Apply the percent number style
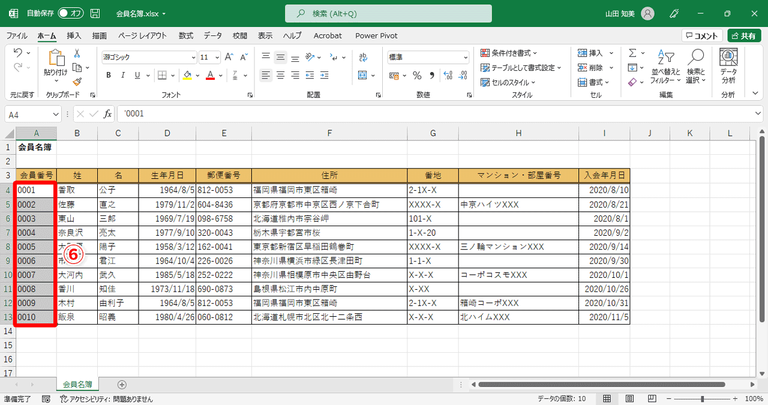The image size is (768, 405). 418,76
